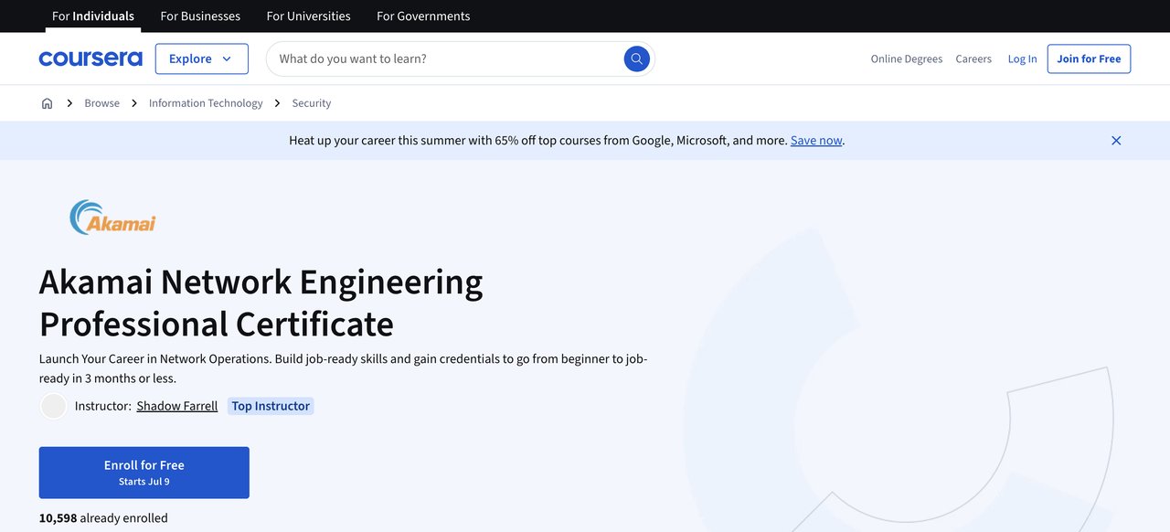The height and width of the screenshot is (532, 1170).
Task: Switch to For Businesses tab
Action: tap(200, 16)
